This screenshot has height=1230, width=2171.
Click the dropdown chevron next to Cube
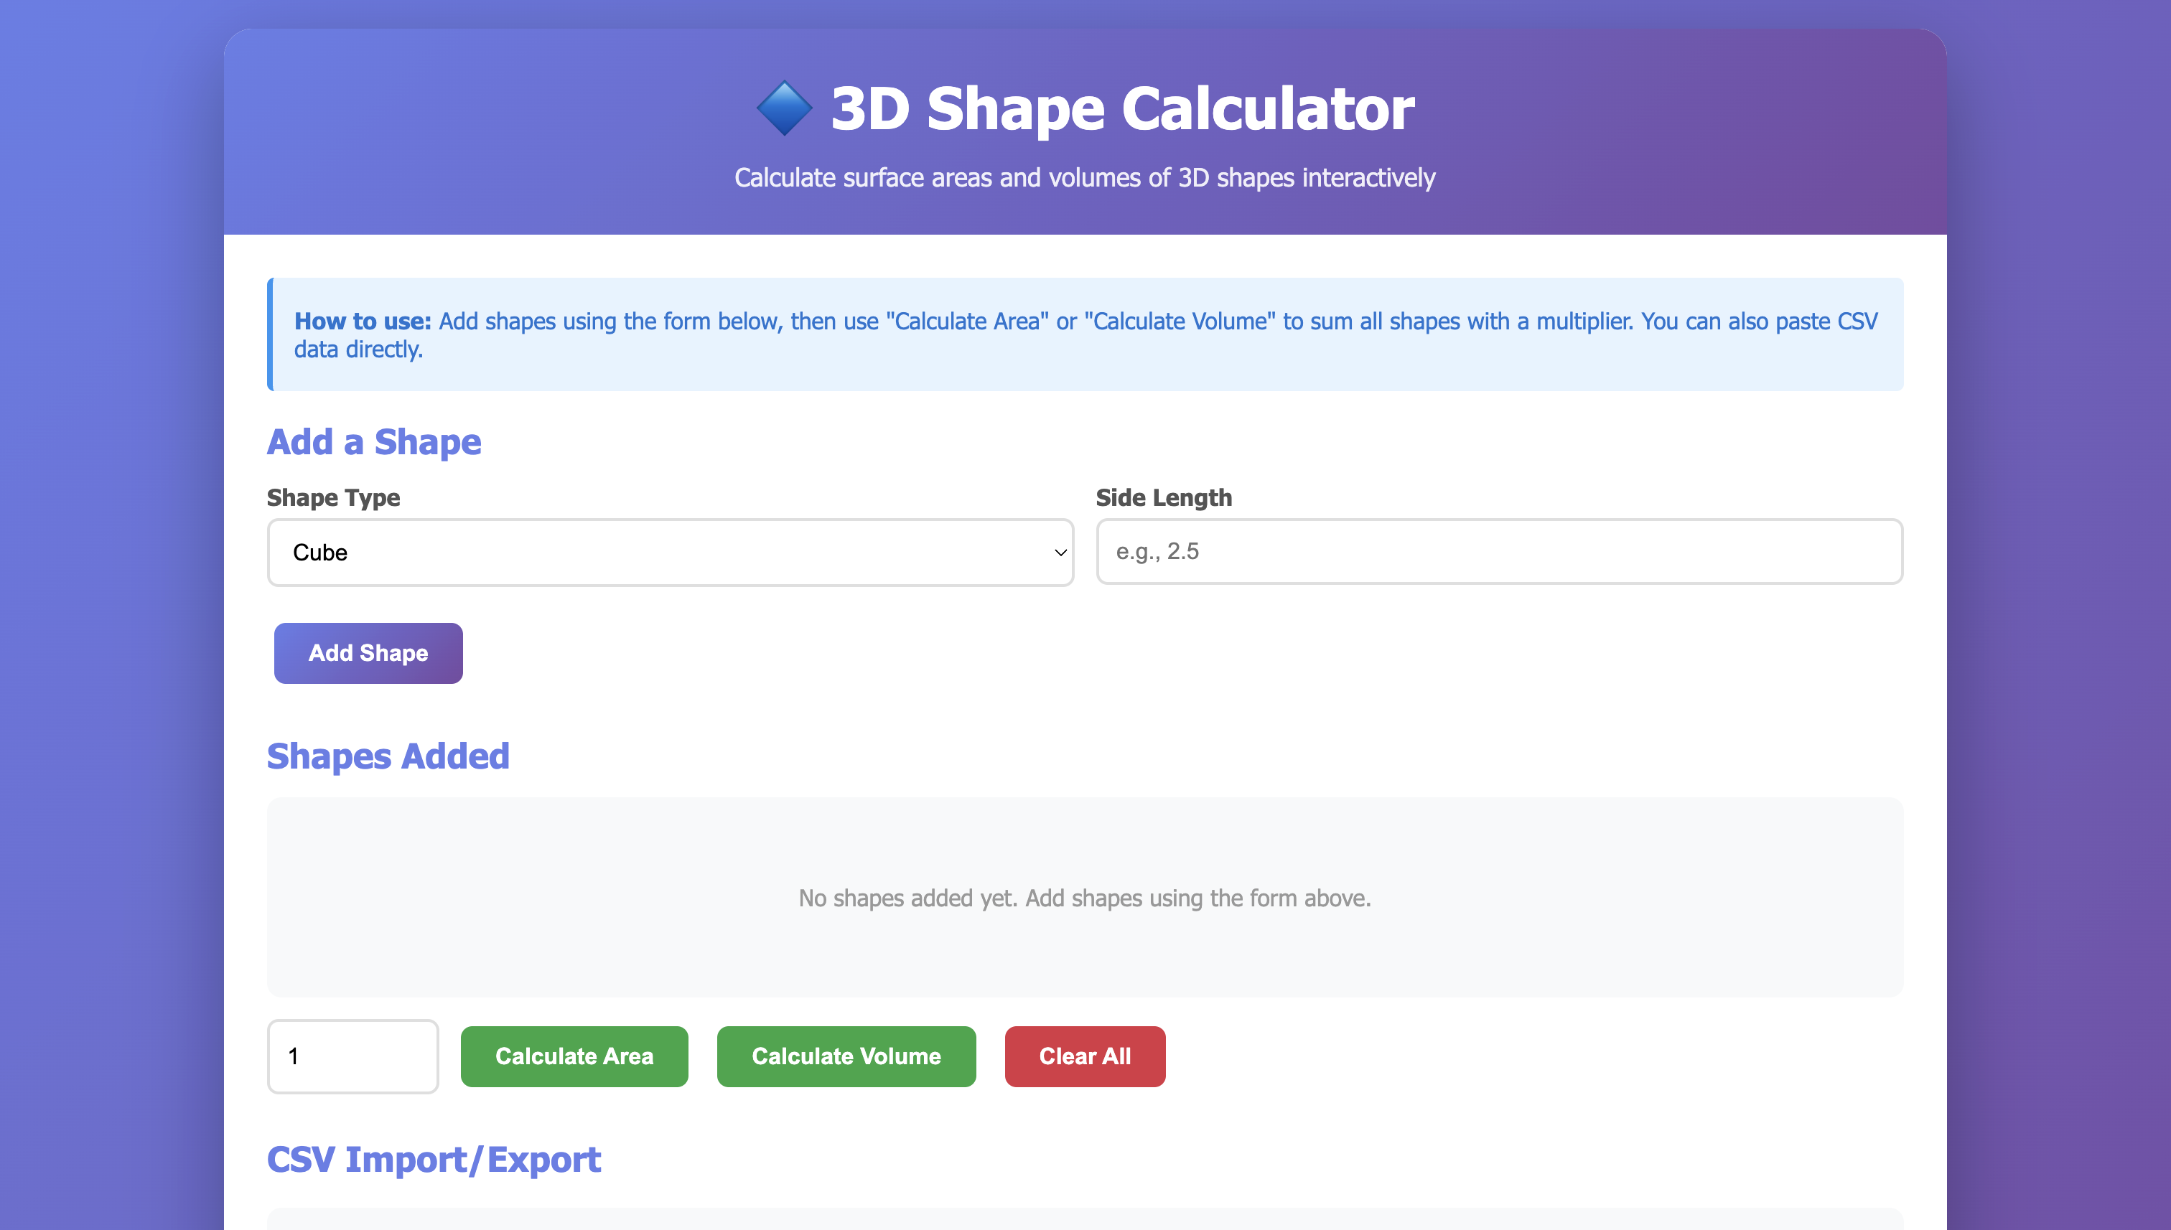coord(1060,552)
